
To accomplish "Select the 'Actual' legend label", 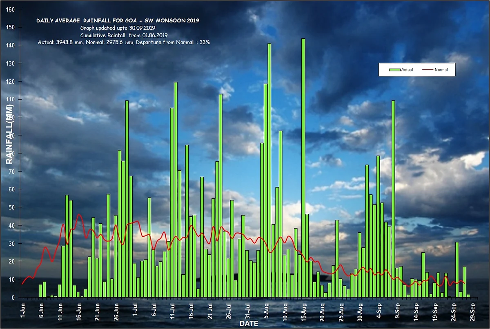I will [407, 70].
